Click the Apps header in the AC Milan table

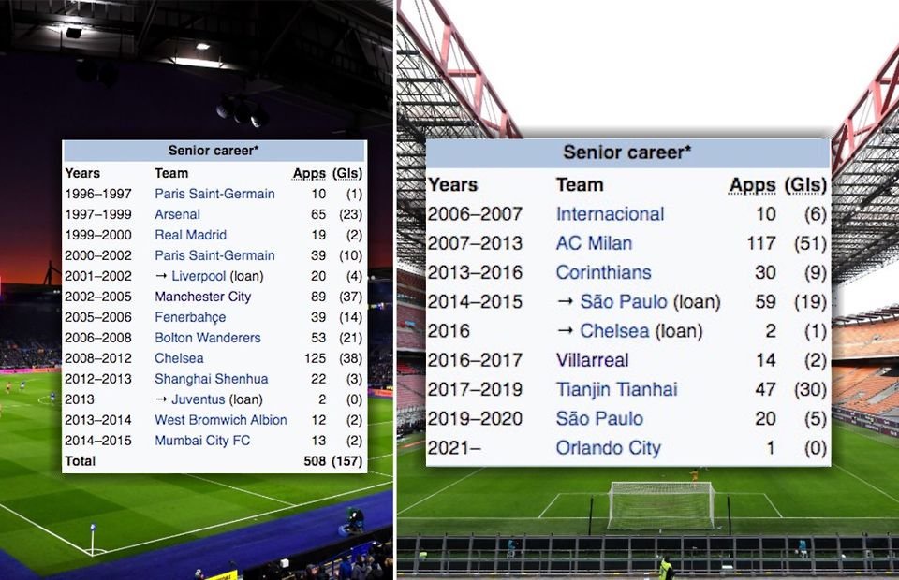(752, 185)
